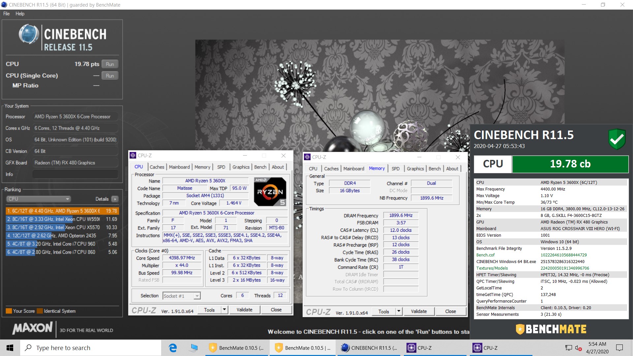The width and height of the screenshot is (633, 356).
Task: Switch to the second CPU-Z taskbar item
Action: coord(501,348)
